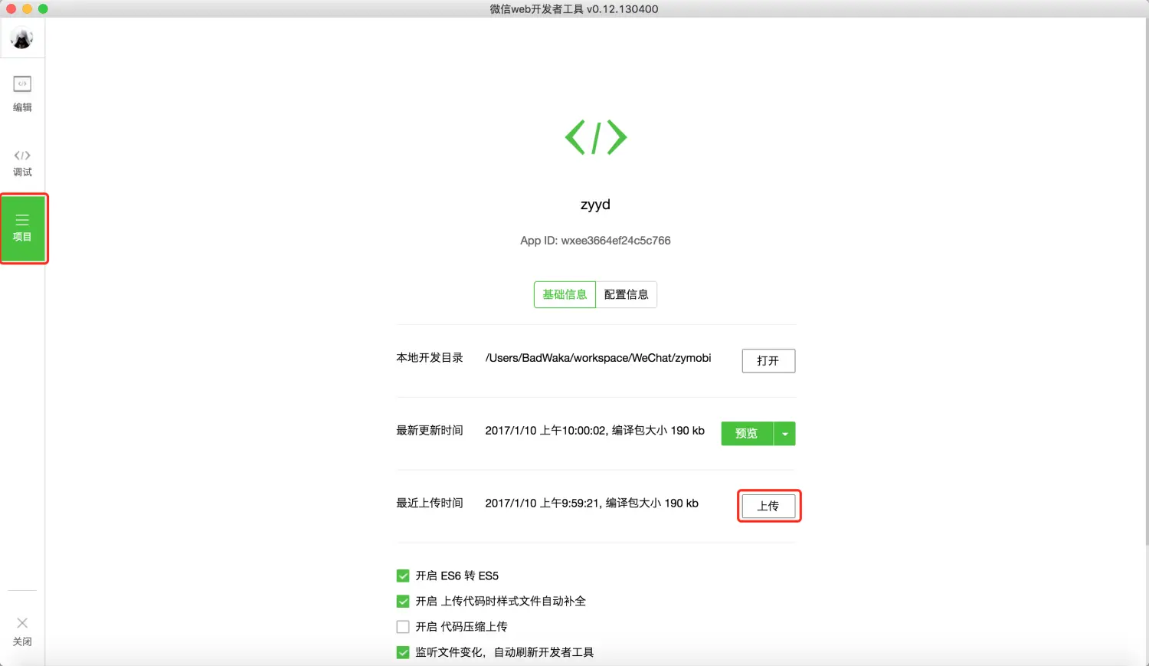Click the App ID wxee3664ef24c5c766 text

[595, 241]
